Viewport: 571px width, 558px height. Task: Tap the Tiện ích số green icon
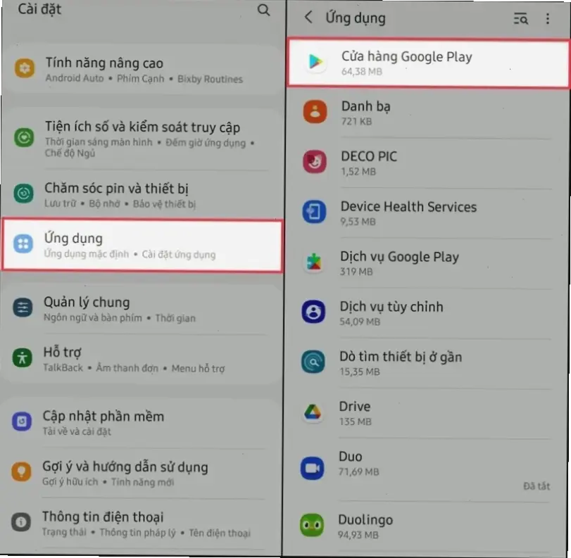24,138
